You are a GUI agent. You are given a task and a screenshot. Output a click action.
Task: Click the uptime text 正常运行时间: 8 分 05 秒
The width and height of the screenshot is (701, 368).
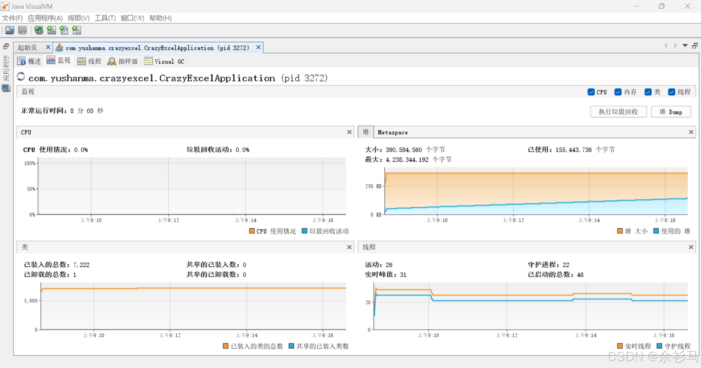[x=62, y=111]
